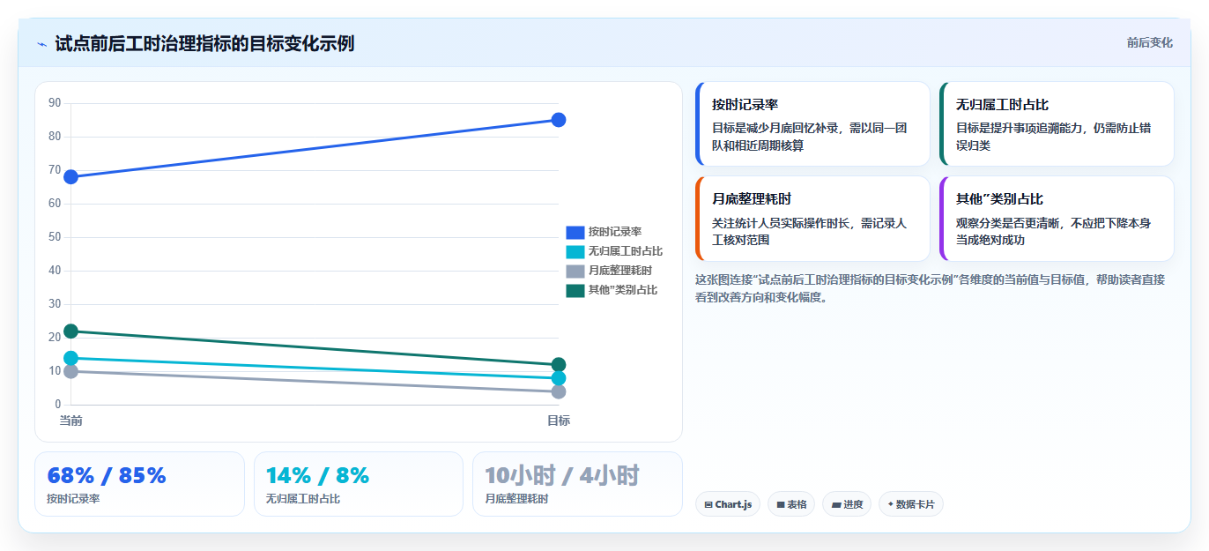The image size is (1209, 551).
Task: Toggle 无归属工时占比 legend color box
Action: [x=575, y=251]
